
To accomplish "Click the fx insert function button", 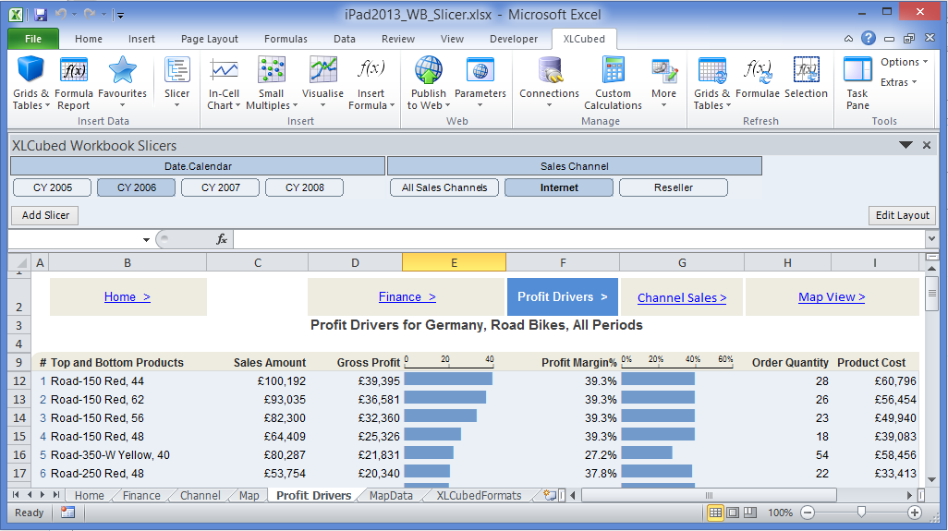I will [222, 239].
